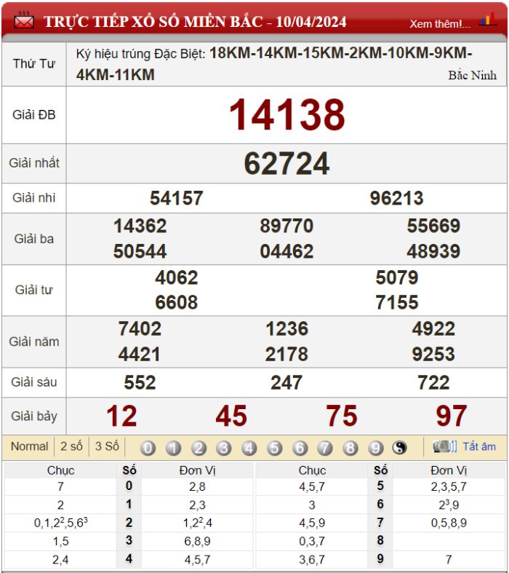Click the speaker sound icon
The height and width of the screenshot is (573, 509).
[444, 446]
